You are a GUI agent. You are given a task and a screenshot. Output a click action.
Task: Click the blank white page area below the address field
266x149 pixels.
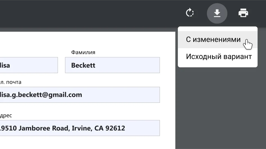click(84, 143)
